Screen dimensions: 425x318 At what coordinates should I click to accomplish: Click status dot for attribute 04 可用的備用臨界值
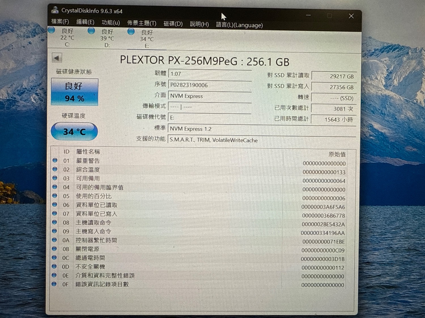(55, 187)
